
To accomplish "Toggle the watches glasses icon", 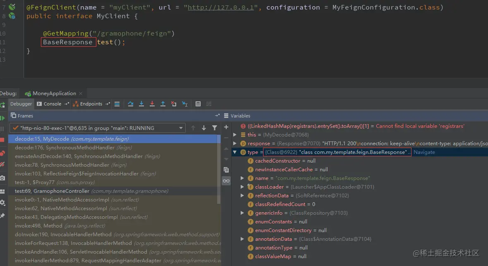I will tap(226, 181).
